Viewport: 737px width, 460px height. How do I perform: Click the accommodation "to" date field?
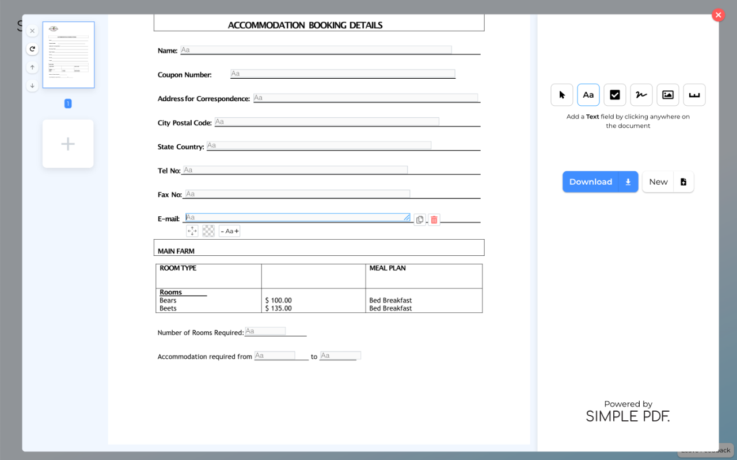pos(341,355)
